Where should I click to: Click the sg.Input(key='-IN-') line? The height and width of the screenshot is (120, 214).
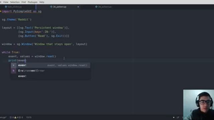[x=37, y=32]
